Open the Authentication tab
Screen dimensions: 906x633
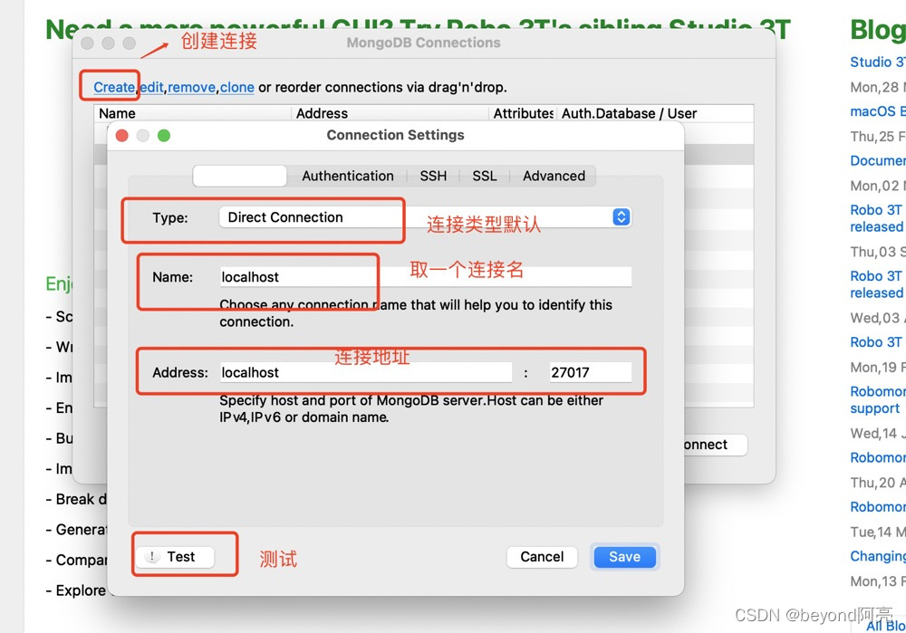coord(347,176)
